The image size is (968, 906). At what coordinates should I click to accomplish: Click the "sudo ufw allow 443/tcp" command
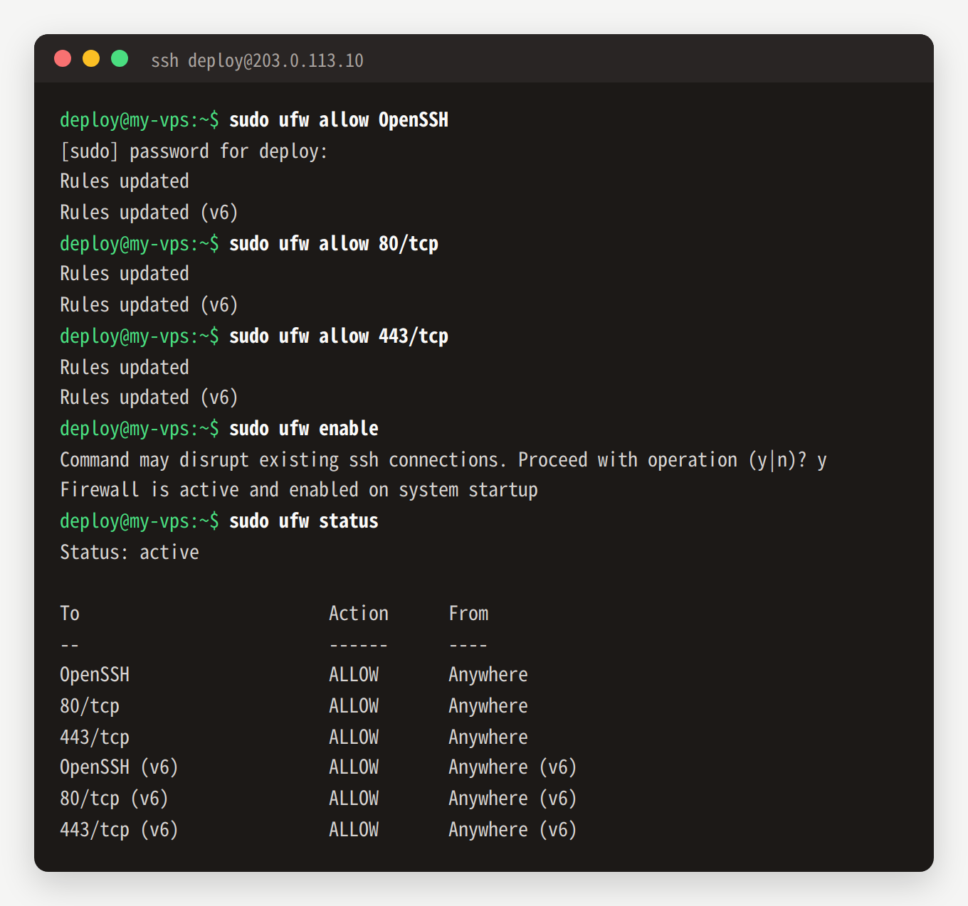coord(339,336)
